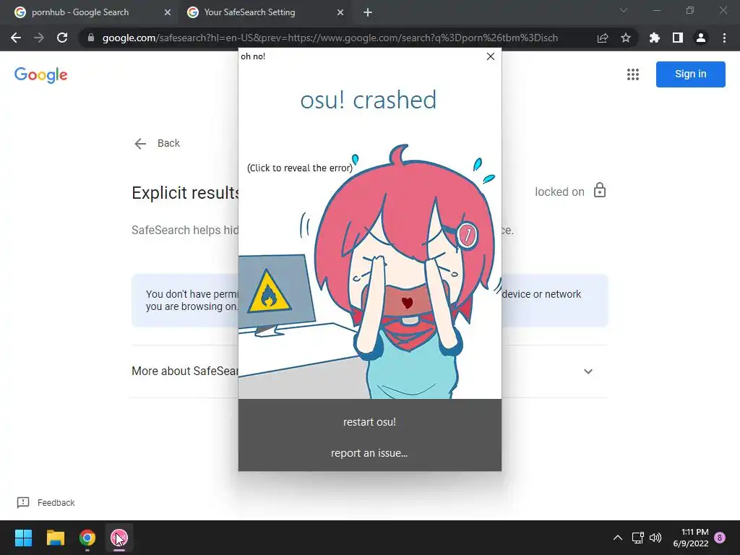Open Chrome profile avatar menu
The image size is (740, 555).
(x=701, y=38)
